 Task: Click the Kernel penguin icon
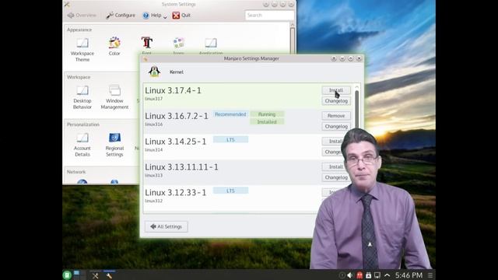pos(154,72)
